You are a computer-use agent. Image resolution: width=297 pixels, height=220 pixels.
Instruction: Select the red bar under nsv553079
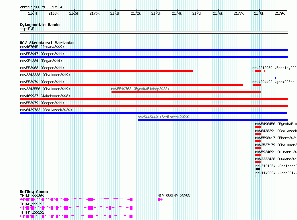pos(154,106)
